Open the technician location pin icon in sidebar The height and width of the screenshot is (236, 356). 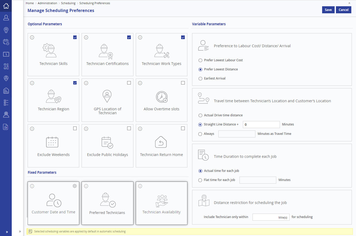coord(6,78)
